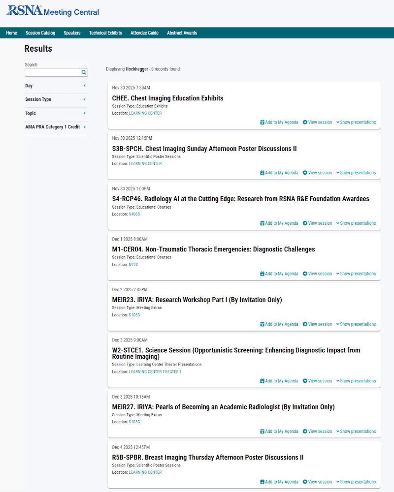Show presentations for S3B-SPCH session
394x492 pixels.
pos(356,173)
